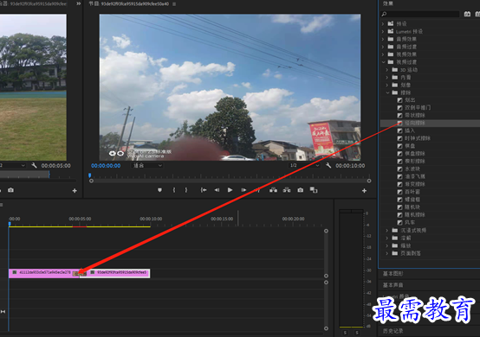Click the 00:00:15:00 mark on timeline ruler
Viewport: 480px width, 337px height.
[222, 219]
